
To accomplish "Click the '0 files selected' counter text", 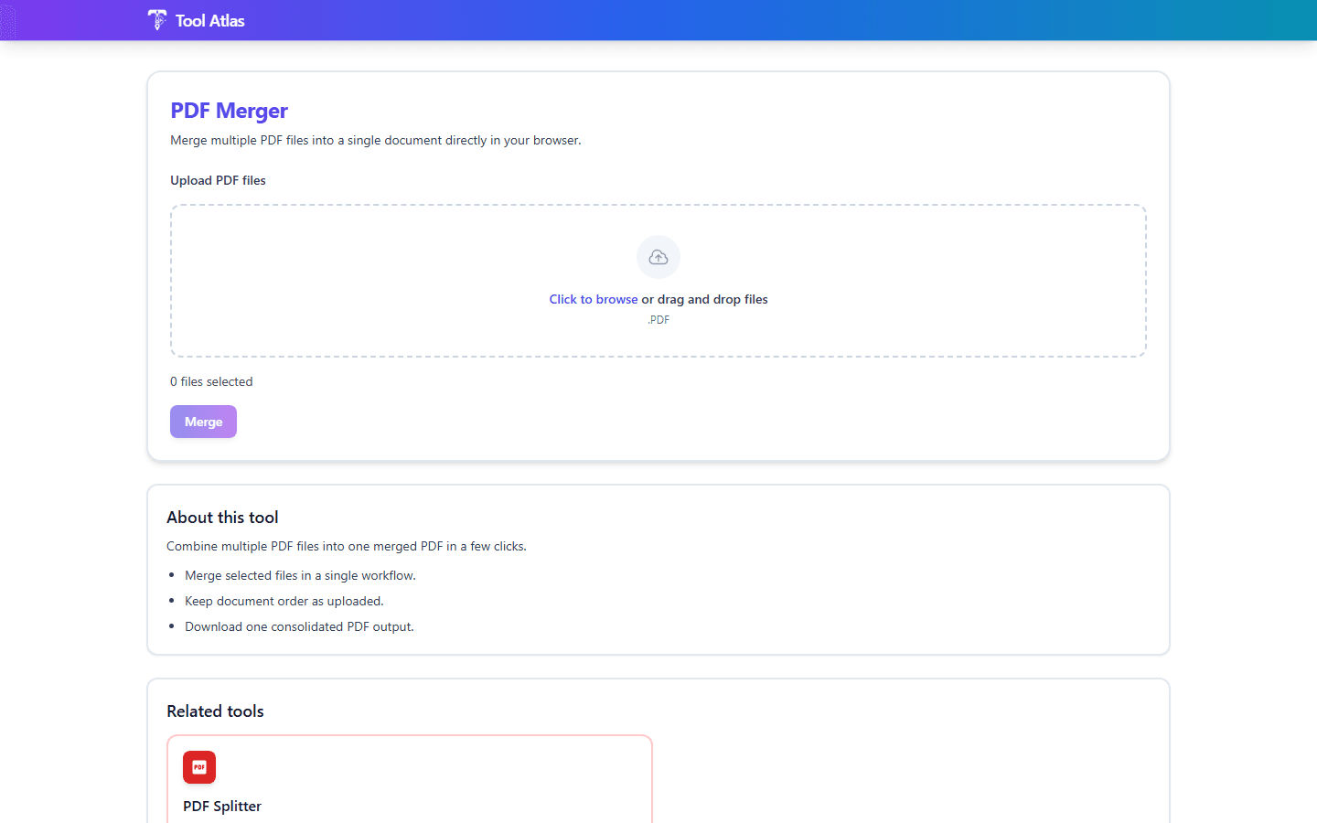I will coord(211,381).
